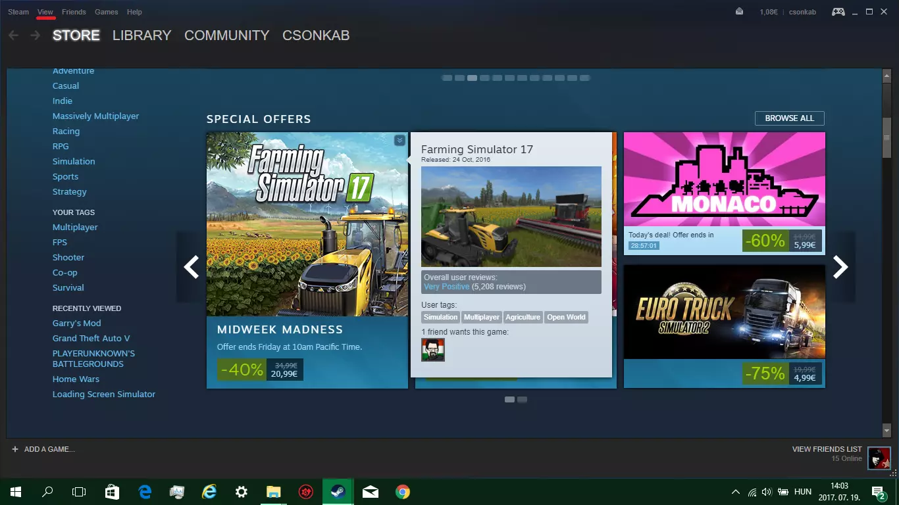Screen dimensions: 899x505
Task: Click the BROWSE ALL button
Action: click(790, 118)
